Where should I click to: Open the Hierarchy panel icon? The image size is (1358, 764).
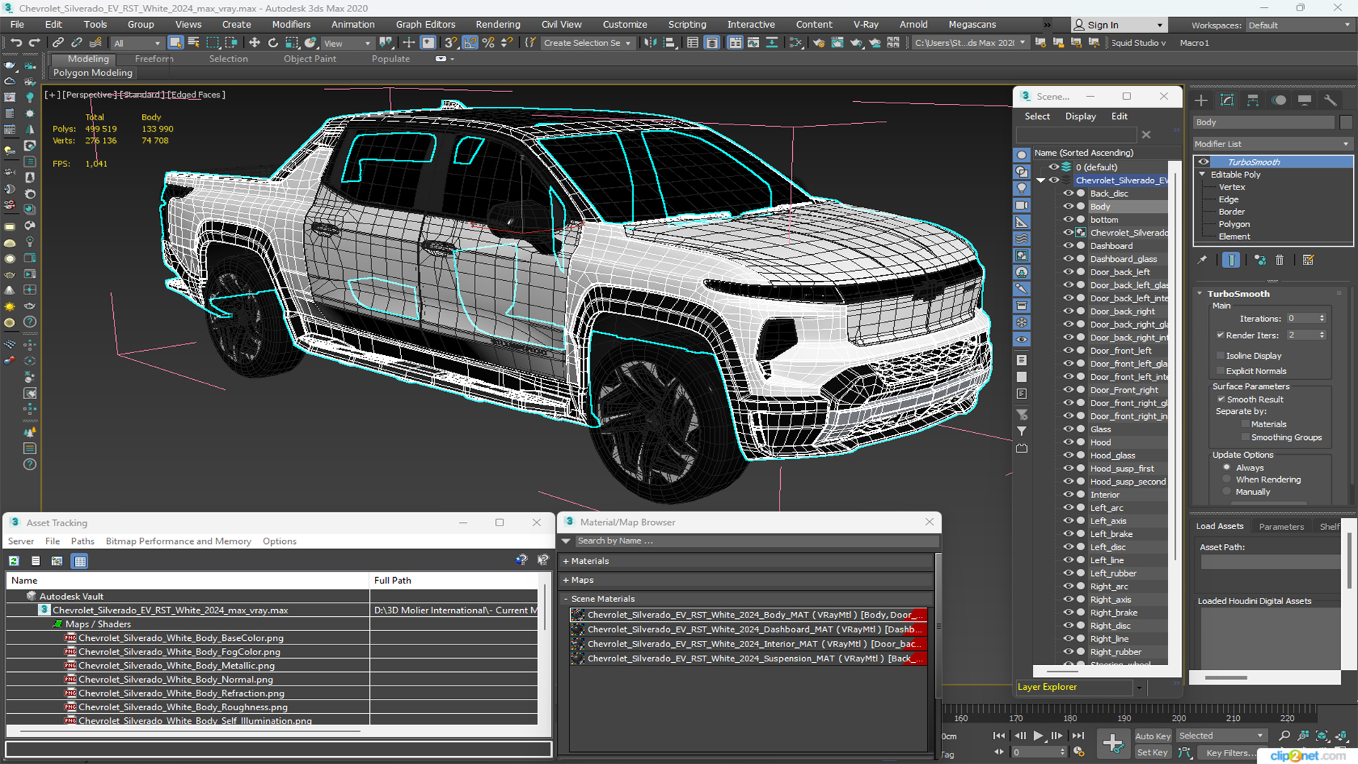tap(1253, 100)
